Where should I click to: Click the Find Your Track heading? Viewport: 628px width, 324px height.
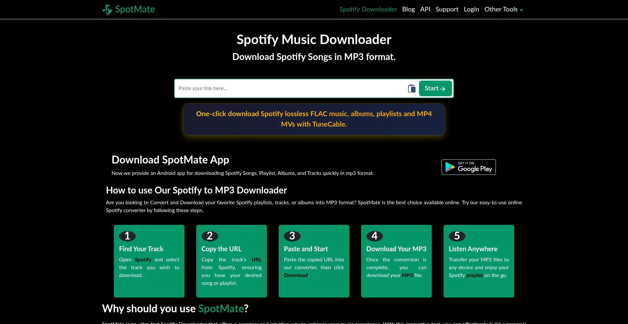(141, 249)
